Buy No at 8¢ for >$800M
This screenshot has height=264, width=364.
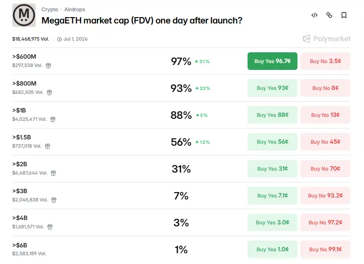325,88
